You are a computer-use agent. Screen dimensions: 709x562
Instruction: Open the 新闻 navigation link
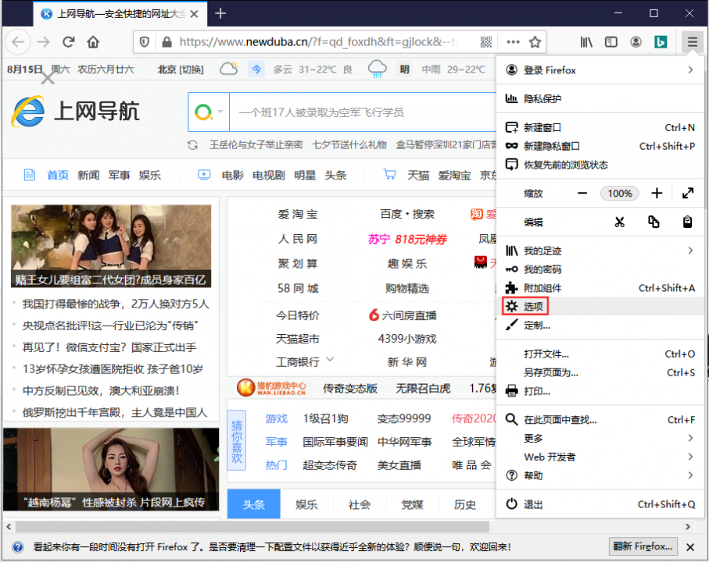click(88, 175)
